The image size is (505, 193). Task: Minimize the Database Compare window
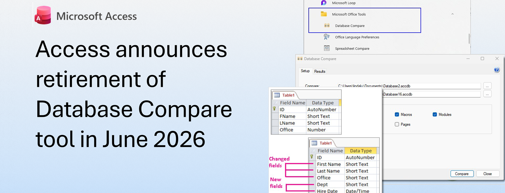468,59
